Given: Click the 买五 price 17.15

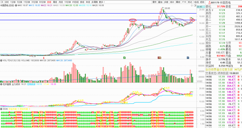Looking at the screenshot, I should [x=222, y=39].
